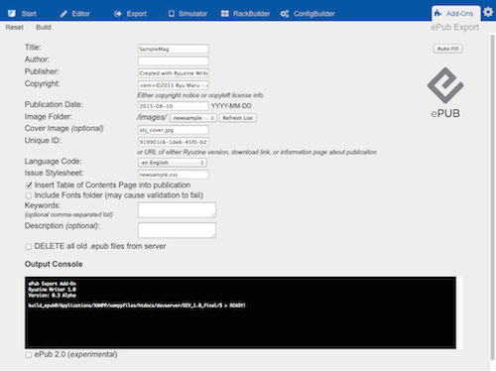Open the Export tab
The image size is (496, 372).
click(130, 14)
